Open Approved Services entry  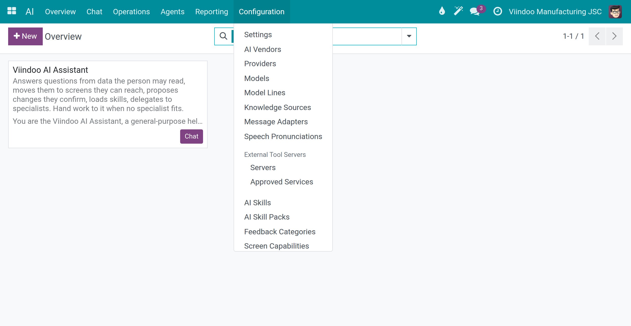point(283,182)
